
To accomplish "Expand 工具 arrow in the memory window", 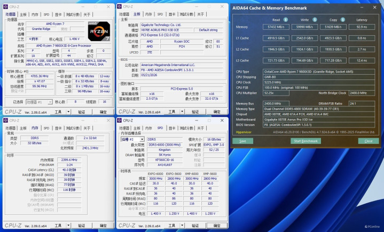I will pyautogui.click(x=68, y=226).
